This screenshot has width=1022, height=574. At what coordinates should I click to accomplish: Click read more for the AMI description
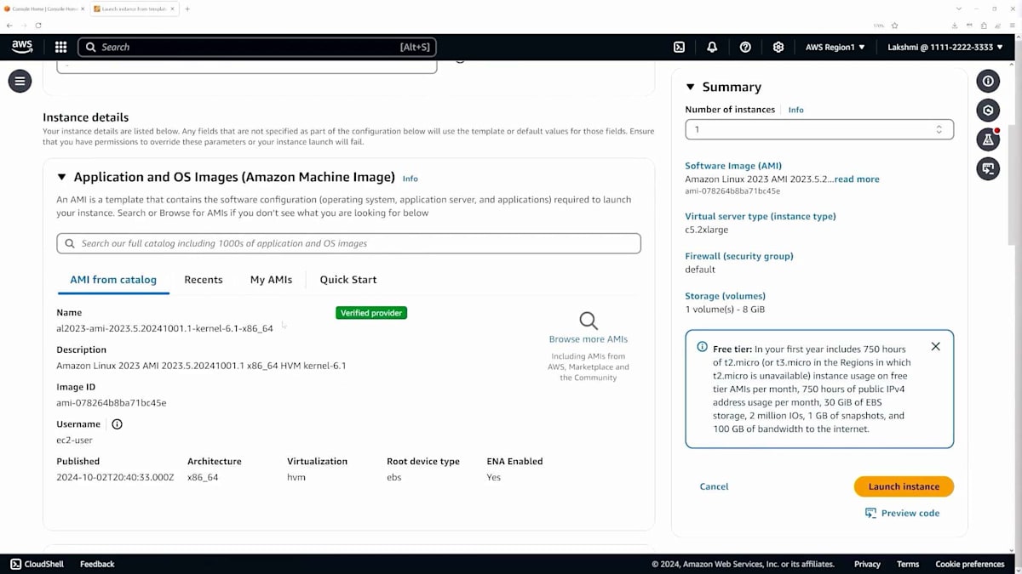(x=857, y=179)
